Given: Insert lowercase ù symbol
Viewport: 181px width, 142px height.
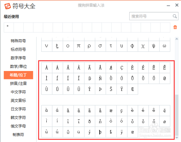Looking at the screenshot, I should click(47, 132).
